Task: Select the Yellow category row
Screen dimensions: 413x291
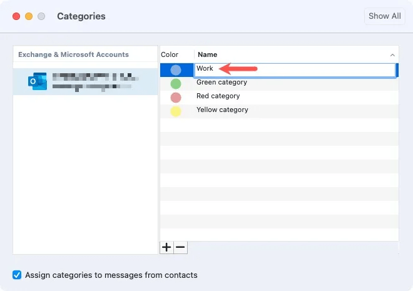Action: pos(279,111)
